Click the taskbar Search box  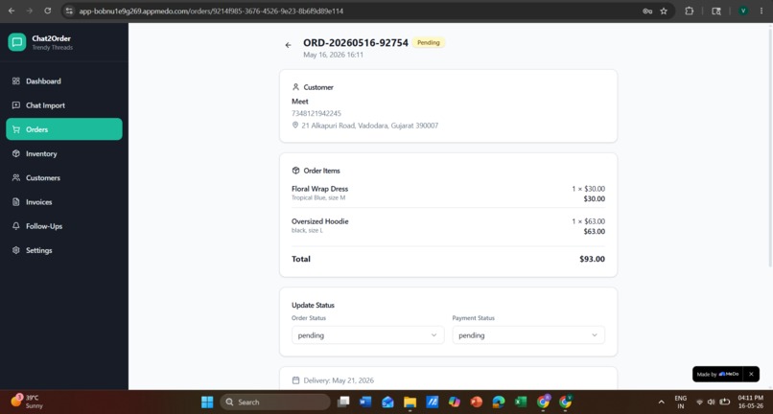pos(275,402)
